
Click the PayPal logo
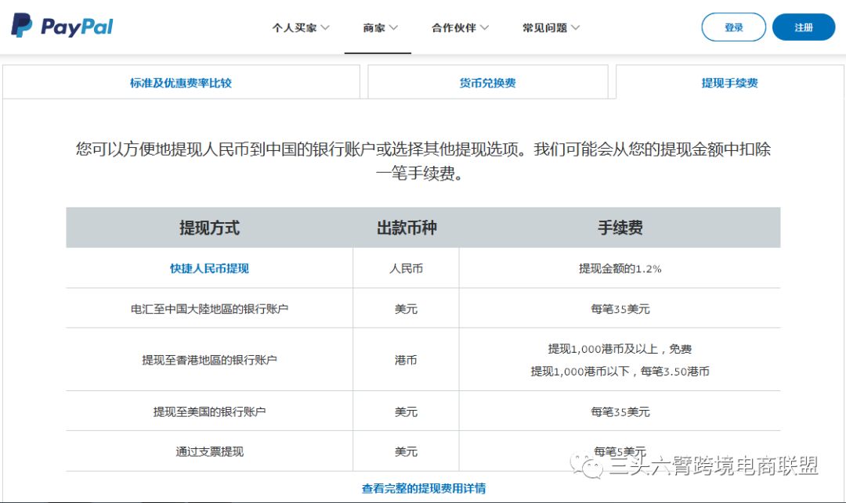62,26
